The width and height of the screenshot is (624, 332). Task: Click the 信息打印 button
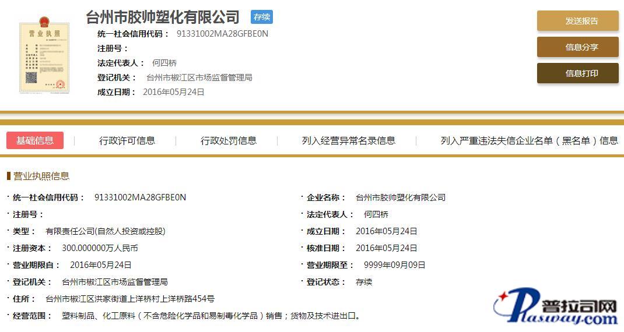577,73
